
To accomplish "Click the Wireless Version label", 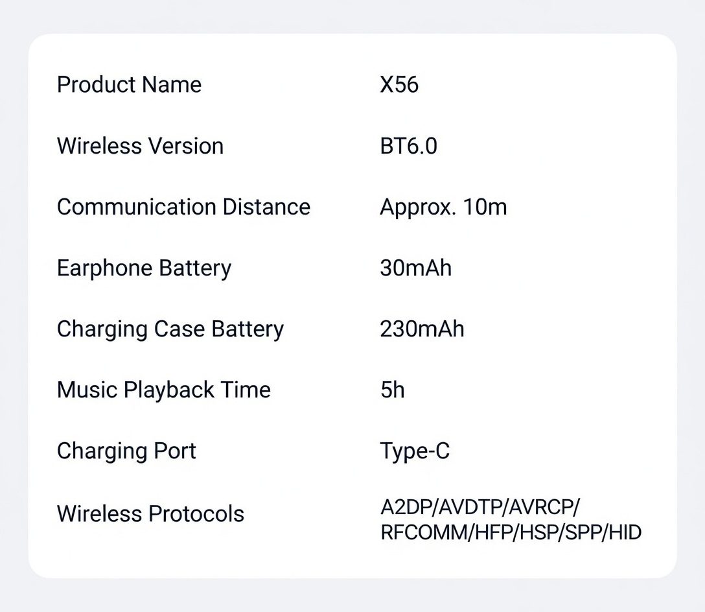I will [140, 146].
